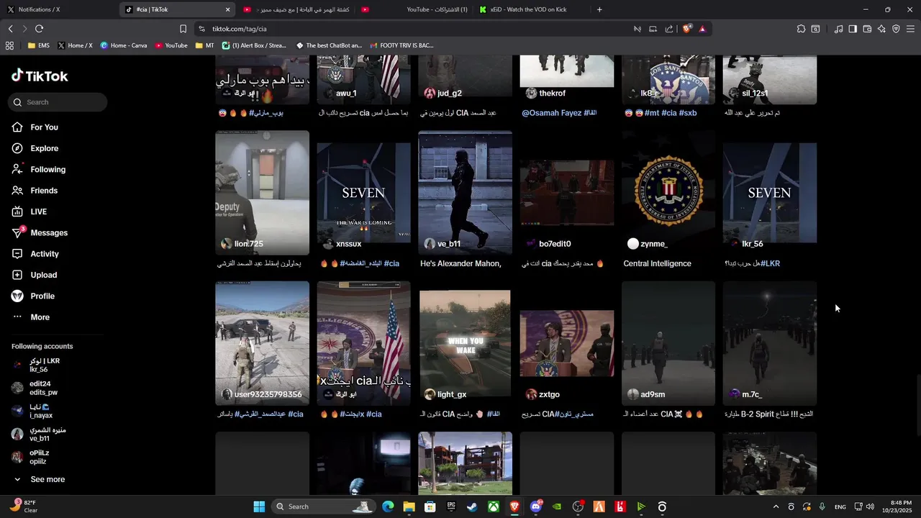Open the EMS bookmarks folder
The image size is (921, 518).
click(39, 45)
